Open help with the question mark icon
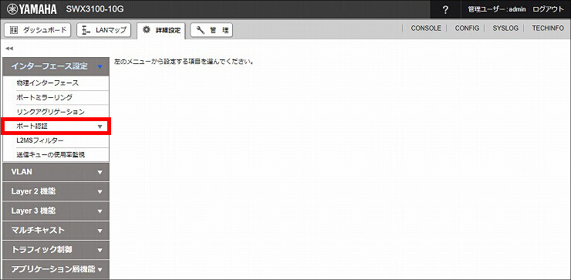The image size is (571, 280). (x=445, y=9)
